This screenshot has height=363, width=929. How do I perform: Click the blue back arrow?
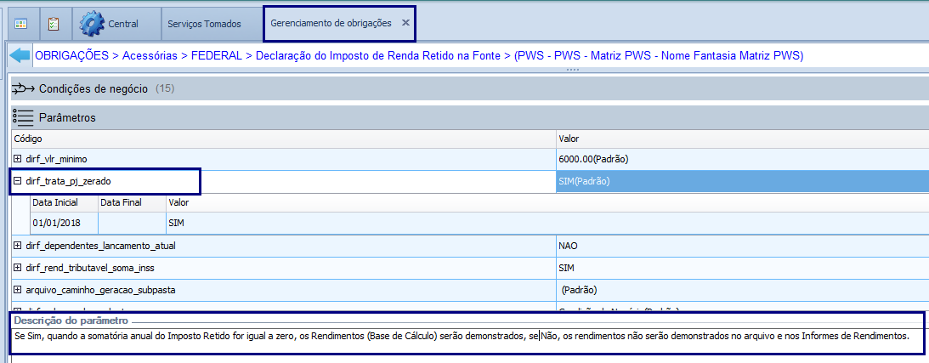tap(20, 55)
